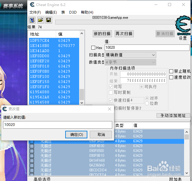Click the 赛事系统 game window title

pyautogui.click(x=13, y=6)
